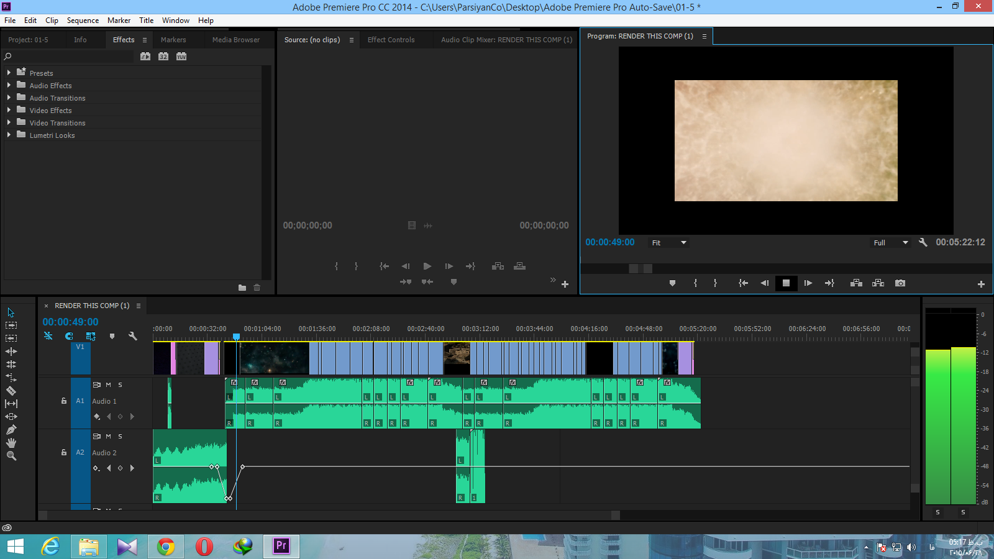Expand the Audio Transitions folder
The height and width of the screenshot is (559, 994).
(x=9, y=98)
